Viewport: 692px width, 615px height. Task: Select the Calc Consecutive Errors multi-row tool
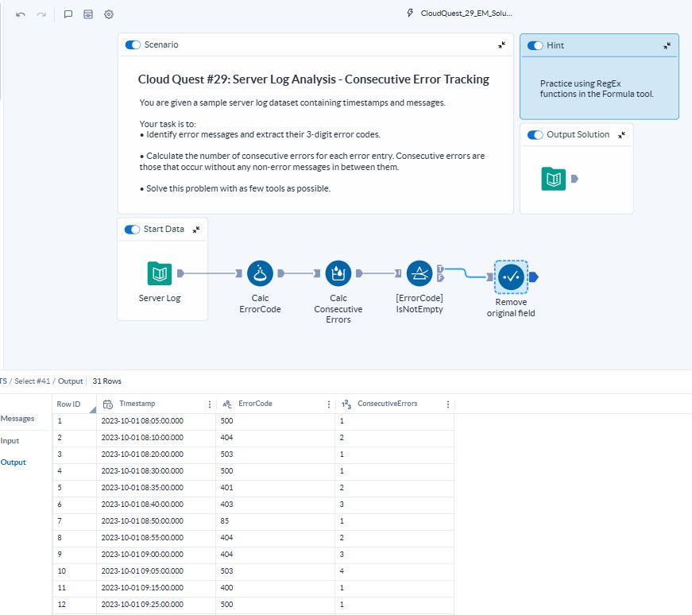[x=338, y=273]
